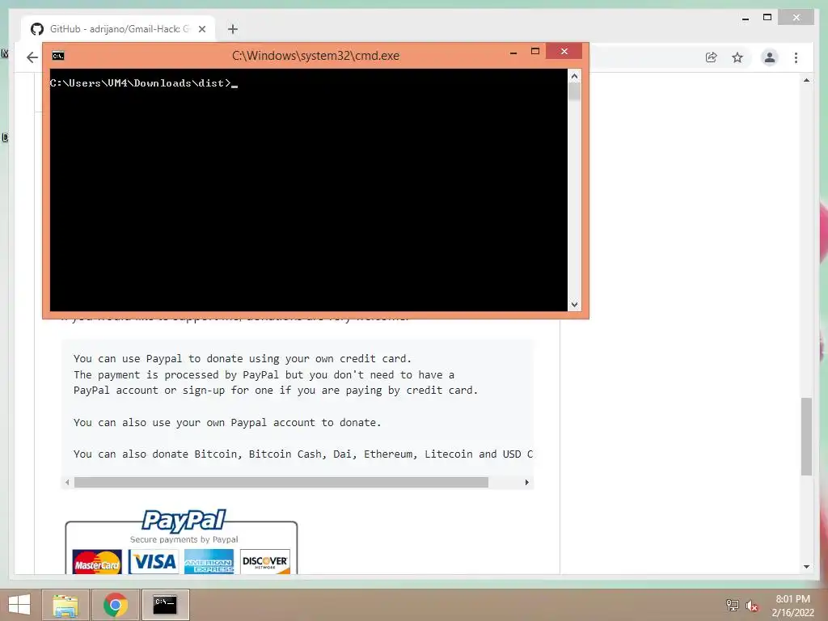This screenshot has width=828, height=621.
Task: Click the GitHub favicon in the browser tab
Action: click(37, 29)
